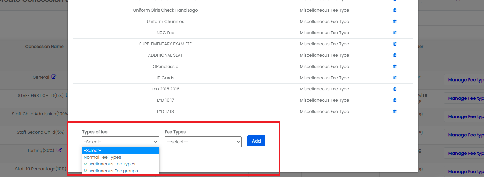
Task: Remove NCC Fee using its trash icon
Action: (395, 33)
